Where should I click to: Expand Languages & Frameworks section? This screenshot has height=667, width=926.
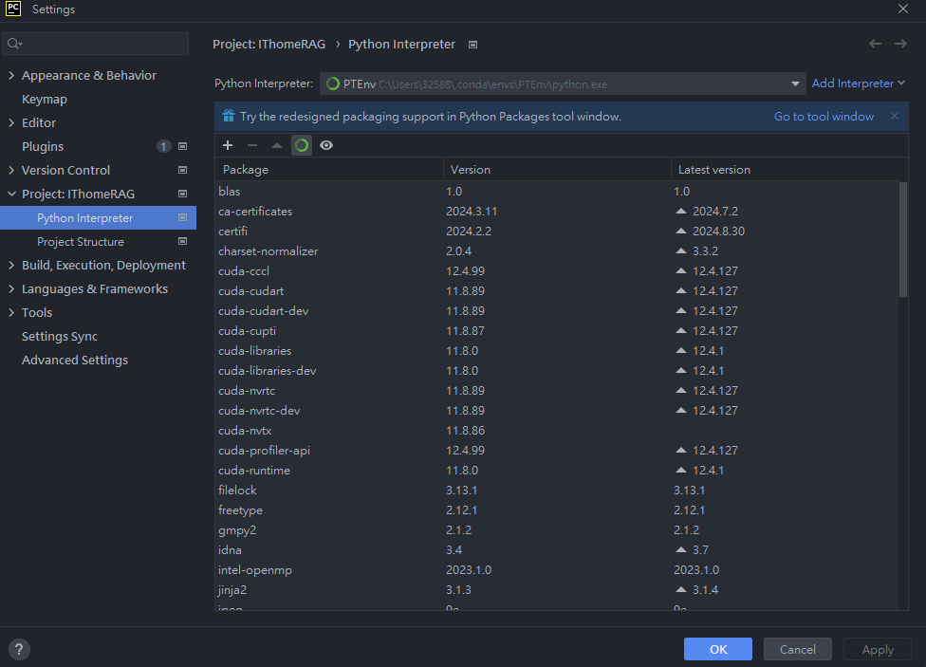[11, 288]
